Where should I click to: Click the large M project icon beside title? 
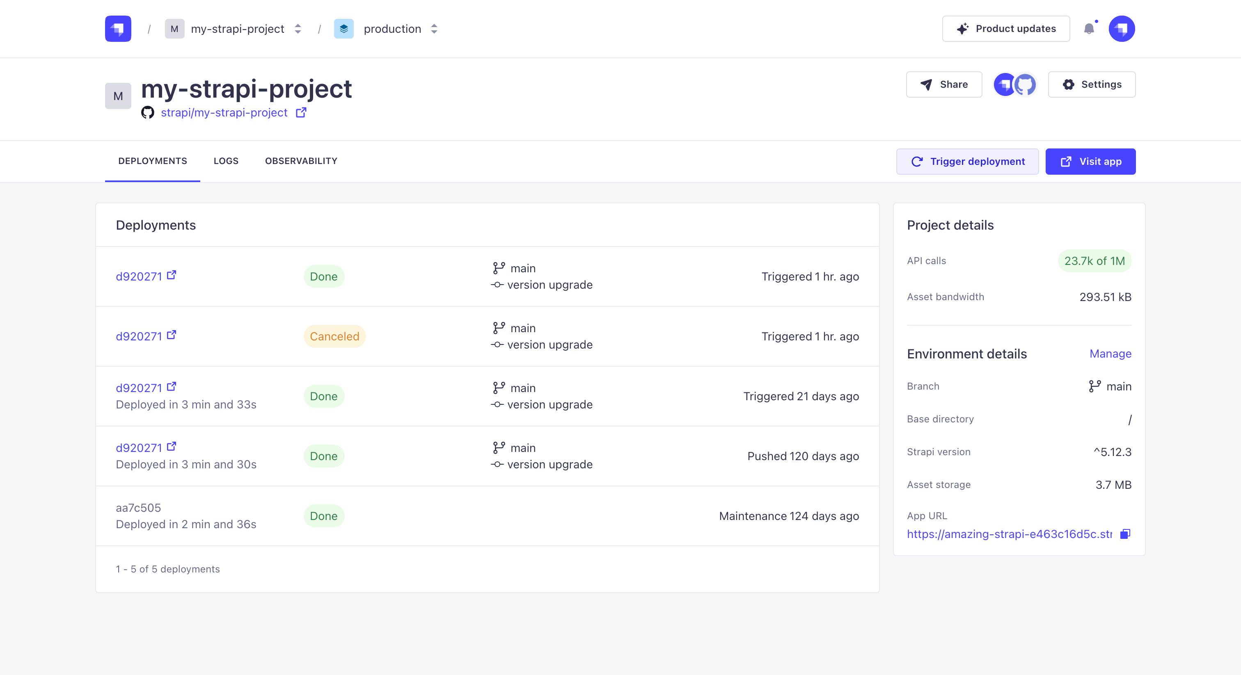point(118,96)
